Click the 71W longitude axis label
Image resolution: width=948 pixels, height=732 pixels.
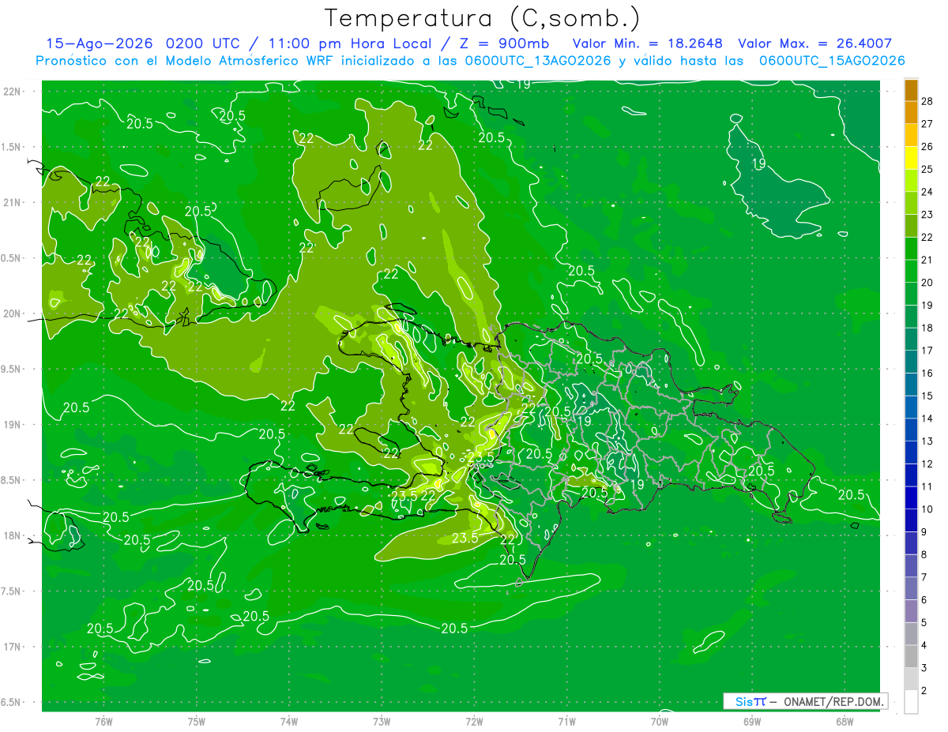566,721
